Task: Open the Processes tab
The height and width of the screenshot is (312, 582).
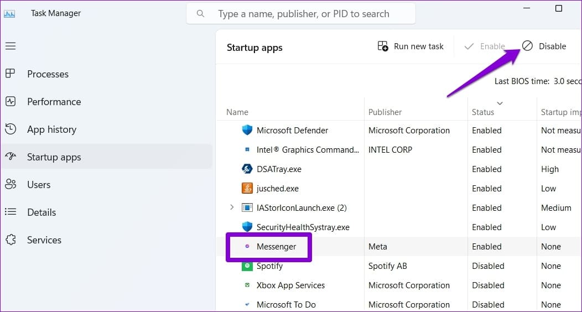Action: 107,74
